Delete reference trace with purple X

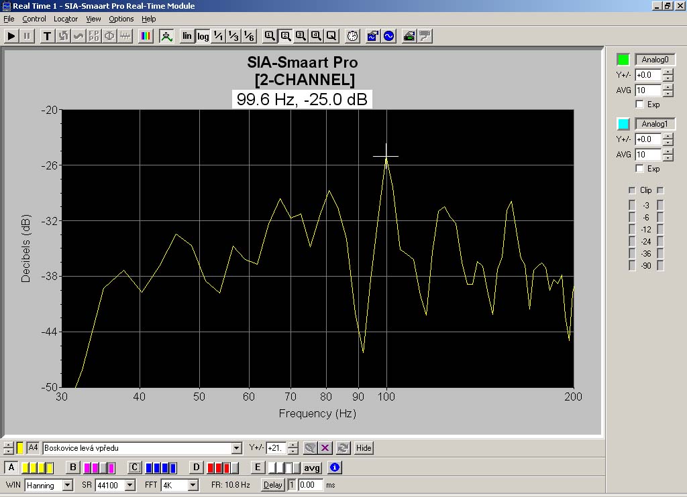pos(325,448)
